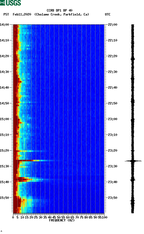Screen dimensions: 144x234
Task: Click '(Cholame Creek, Parkfield, Ca)' location text
Action: 62,14
